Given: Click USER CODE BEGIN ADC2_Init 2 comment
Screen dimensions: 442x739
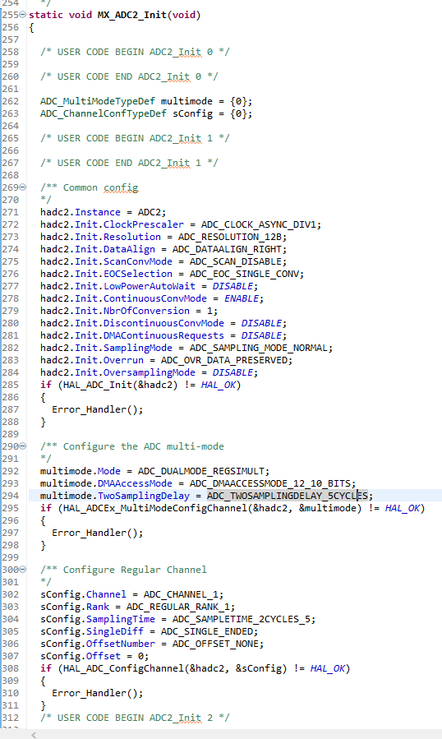Looking at the screenshot, I should [x=135, y=718].
